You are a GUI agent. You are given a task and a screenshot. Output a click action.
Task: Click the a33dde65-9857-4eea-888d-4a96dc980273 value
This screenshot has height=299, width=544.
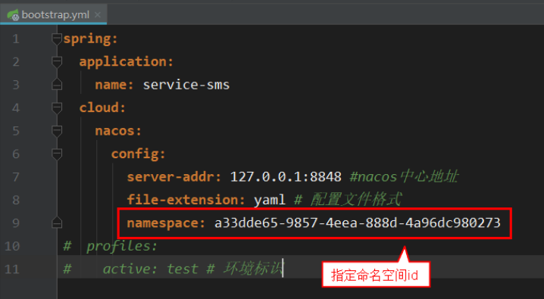358,223
